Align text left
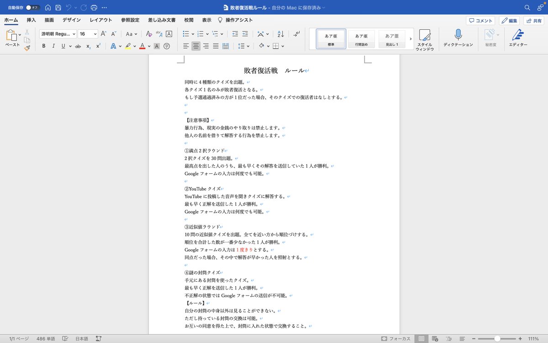 pos(186,46)
